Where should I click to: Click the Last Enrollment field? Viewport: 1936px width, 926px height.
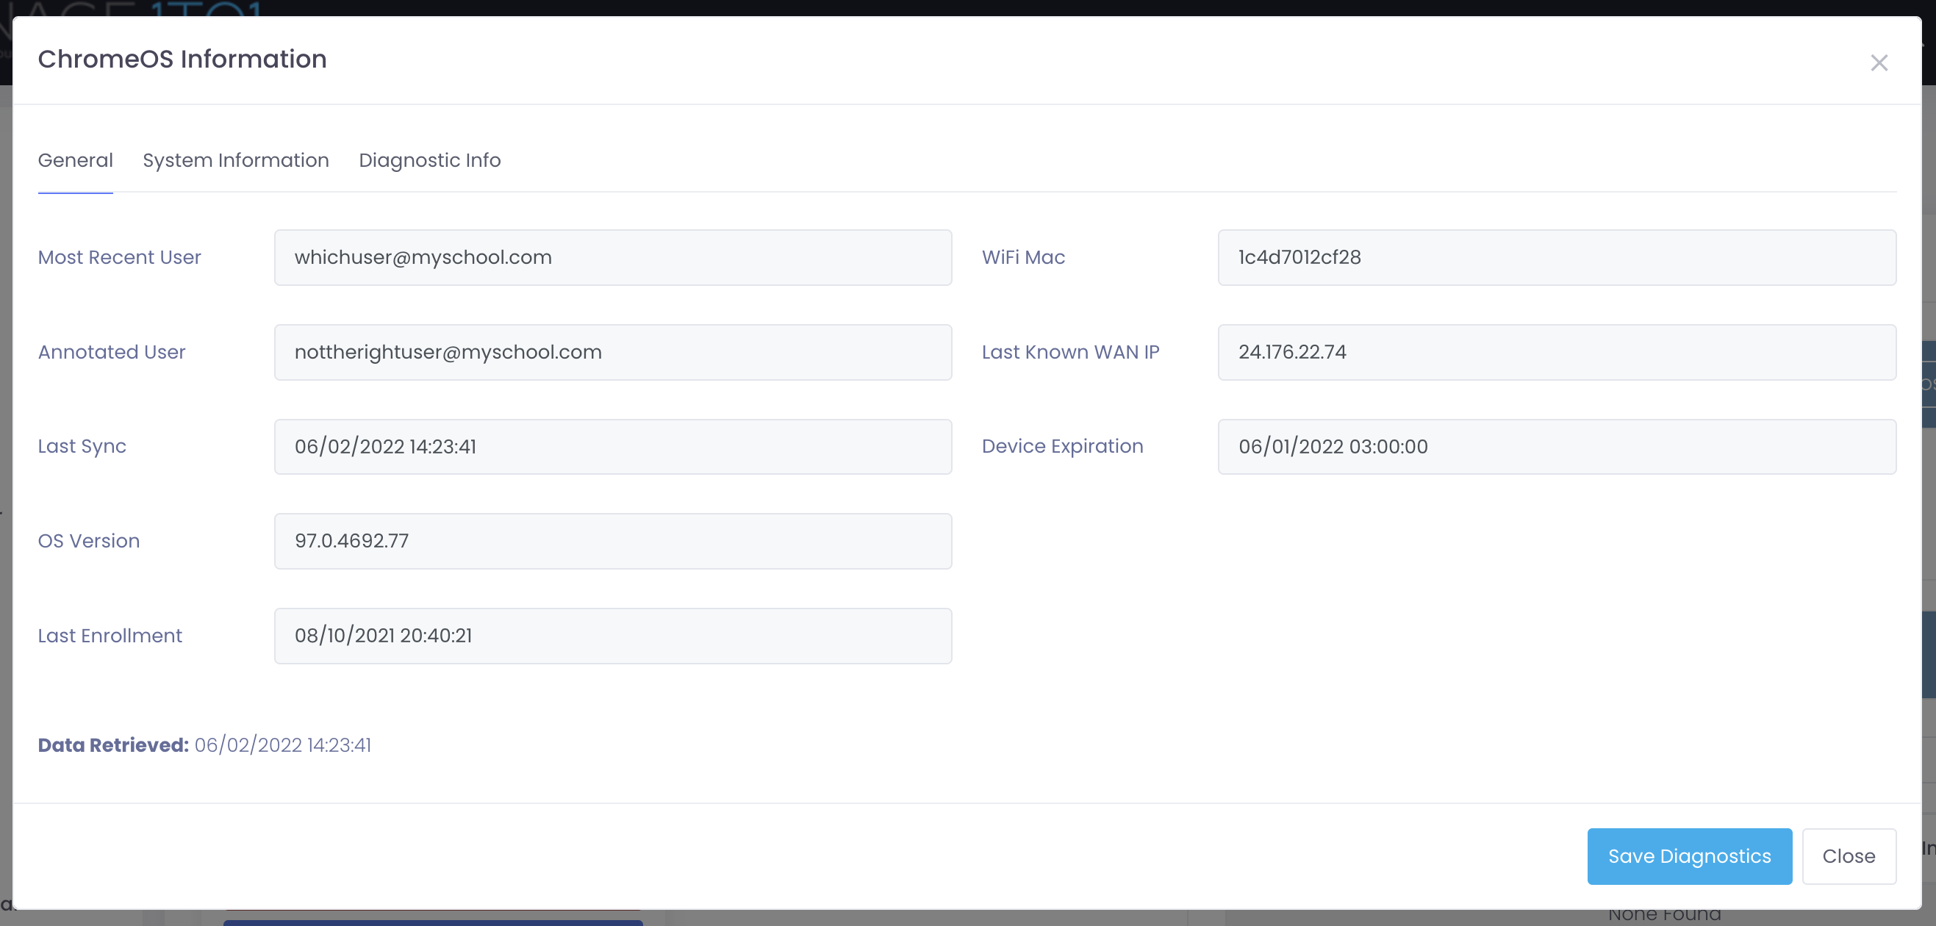pyautogui.click(x=613, y=636)
